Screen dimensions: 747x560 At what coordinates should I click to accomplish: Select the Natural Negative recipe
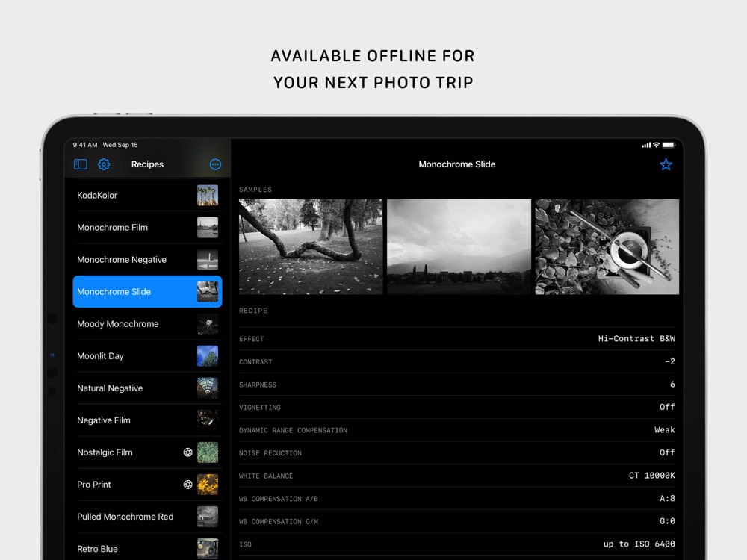(x=147, y=388)
